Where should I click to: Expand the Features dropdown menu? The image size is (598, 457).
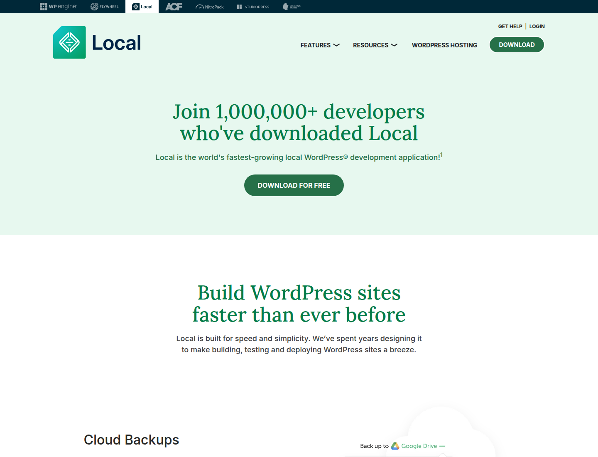point(320,45)
